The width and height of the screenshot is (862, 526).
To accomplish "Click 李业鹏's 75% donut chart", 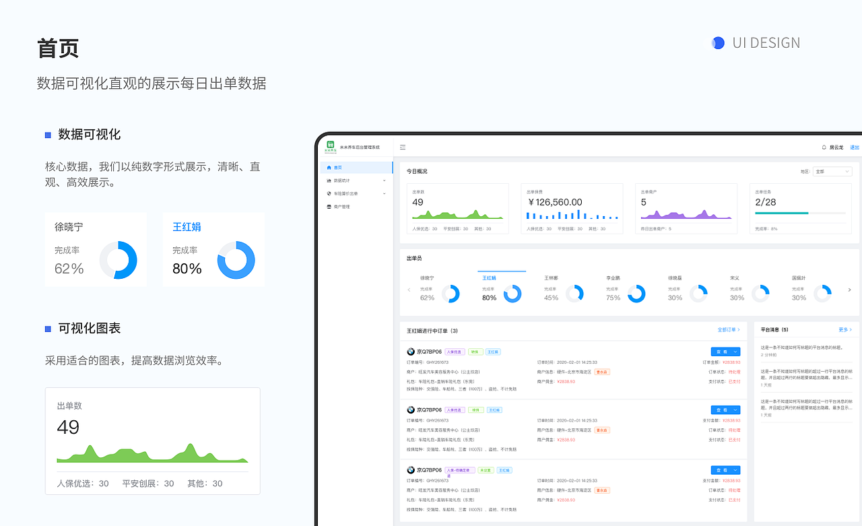I will (x=636, y=294).
